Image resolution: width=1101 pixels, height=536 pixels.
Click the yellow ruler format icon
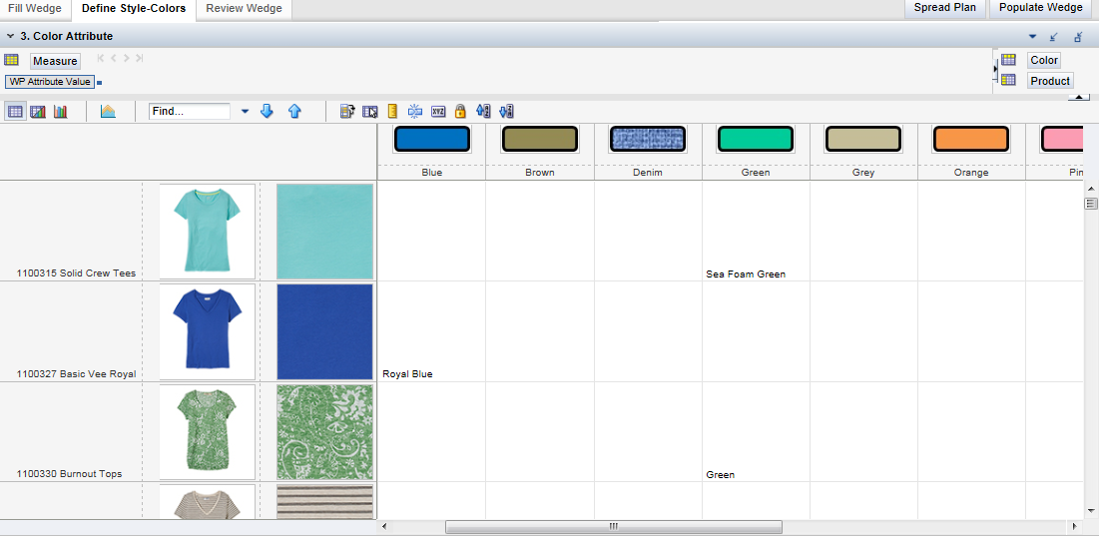coord(392,111)
